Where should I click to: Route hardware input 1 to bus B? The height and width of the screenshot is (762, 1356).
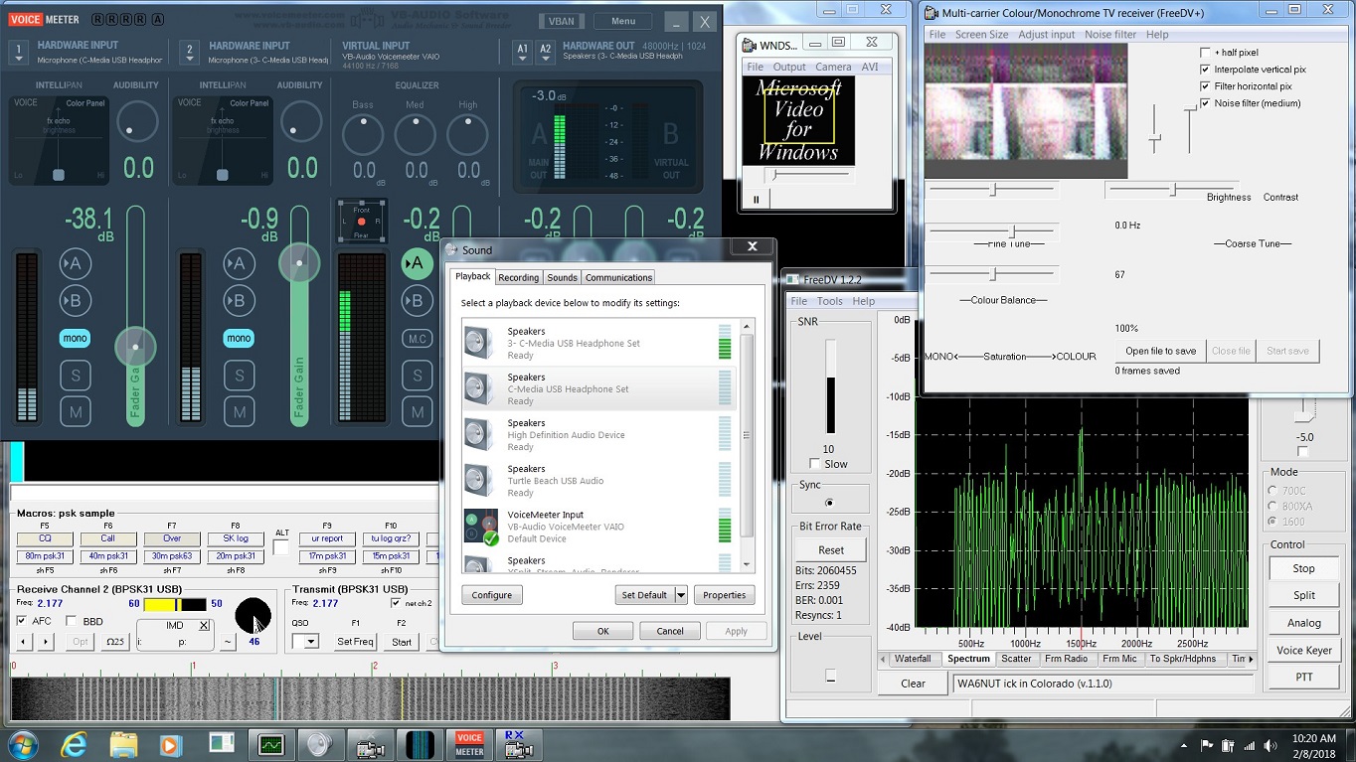point(75,300)
